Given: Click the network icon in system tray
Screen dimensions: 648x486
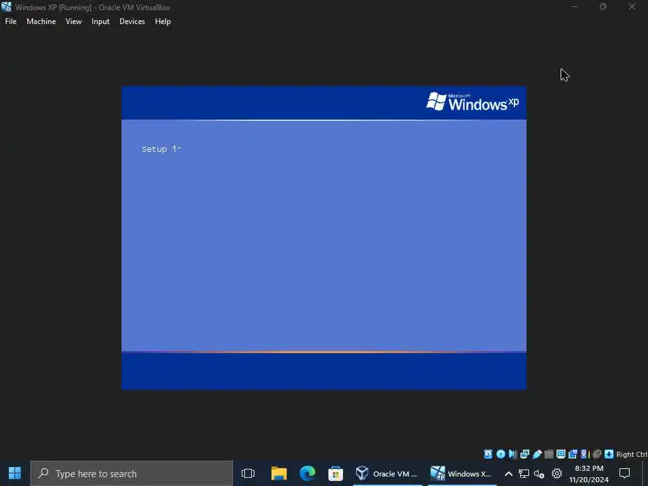Looking at the screenshot, I should [x=524, y=473].
